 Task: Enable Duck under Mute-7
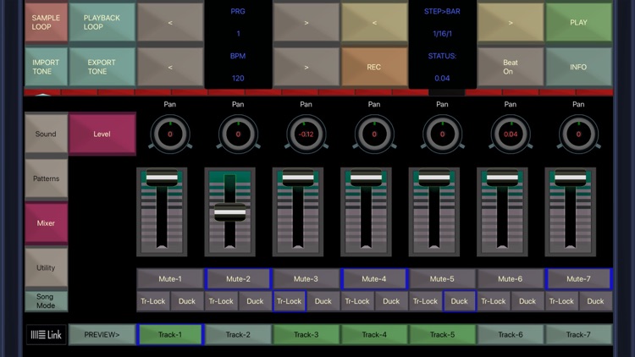coord(595,301)
